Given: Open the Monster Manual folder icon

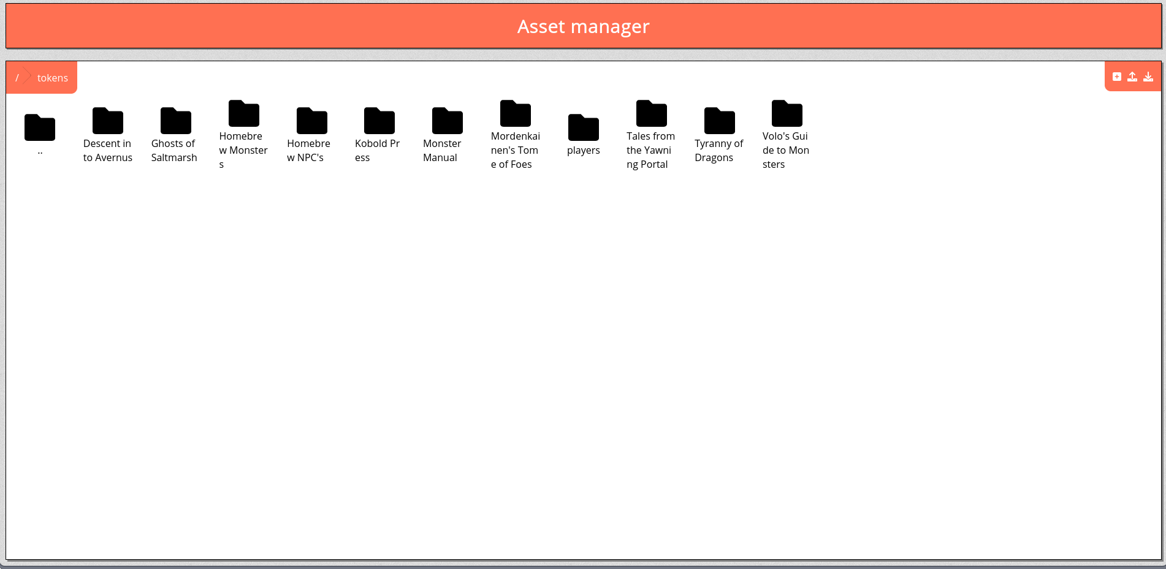Looking at the screenshot, I should click(x=447, y=120).
